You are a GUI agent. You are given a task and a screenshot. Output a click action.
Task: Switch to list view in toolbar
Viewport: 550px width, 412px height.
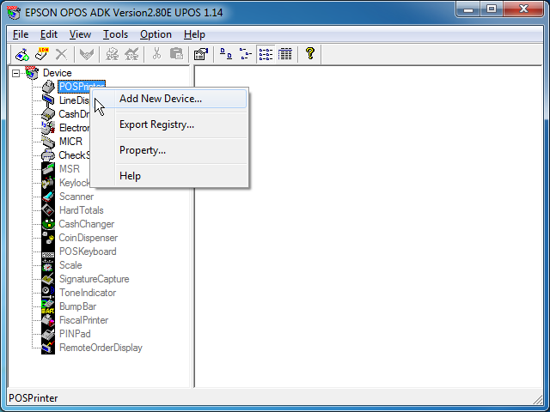266,54
